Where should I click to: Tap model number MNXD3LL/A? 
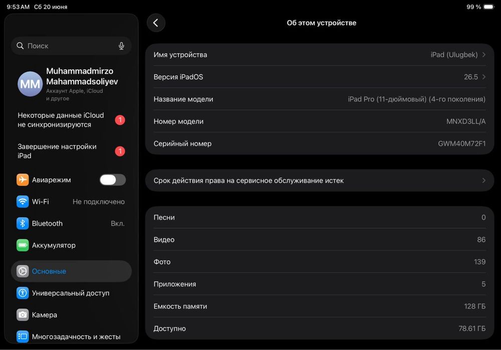click(466, 121)
